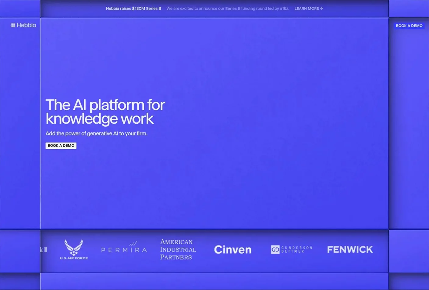Click the Hebbia raises $130M Series B text
The height and width of the screenshot is (290, 429).
[x=133, y=9]
